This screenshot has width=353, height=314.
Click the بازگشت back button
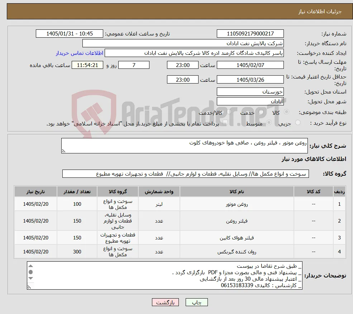pos(165,302)
